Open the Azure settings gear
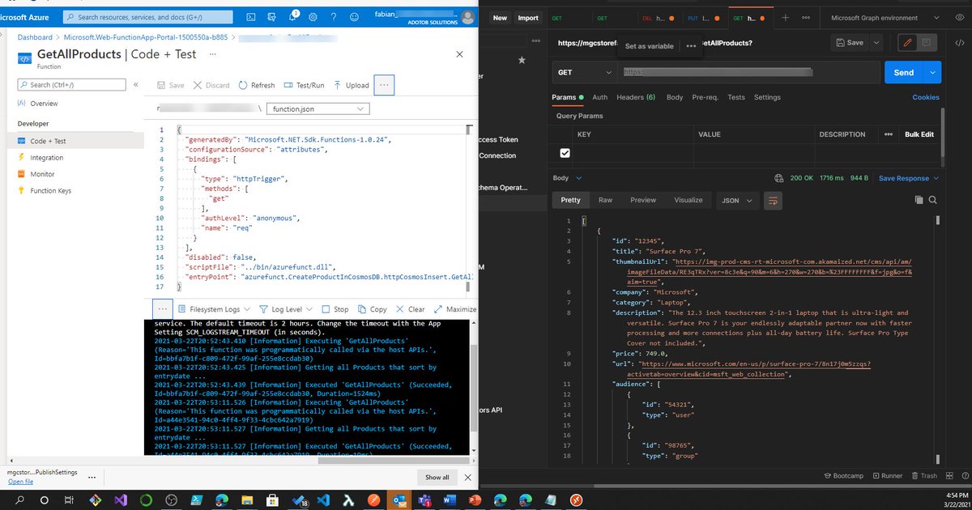This screenshot has width=972, height=510. coord(313,16)
